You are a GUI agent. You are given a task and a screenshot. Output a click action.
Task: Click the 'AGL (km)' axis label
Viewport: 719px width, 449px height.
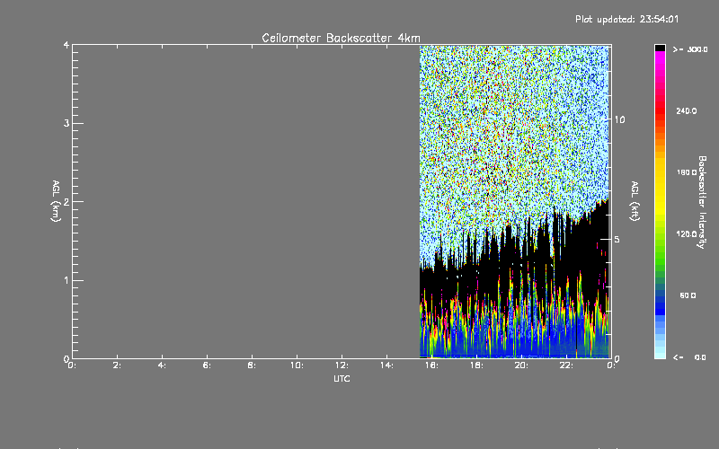point(56,201)
